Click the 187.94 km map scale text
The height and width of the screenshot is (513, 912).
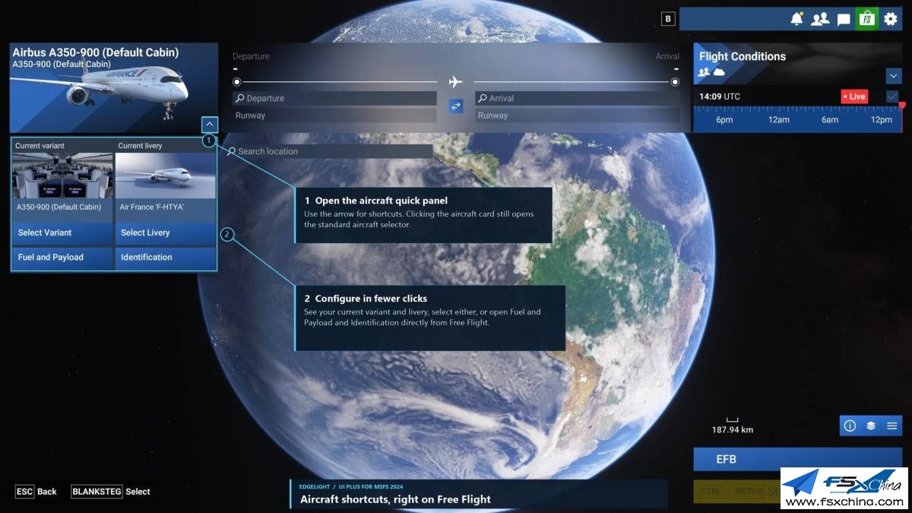point(733,429)
